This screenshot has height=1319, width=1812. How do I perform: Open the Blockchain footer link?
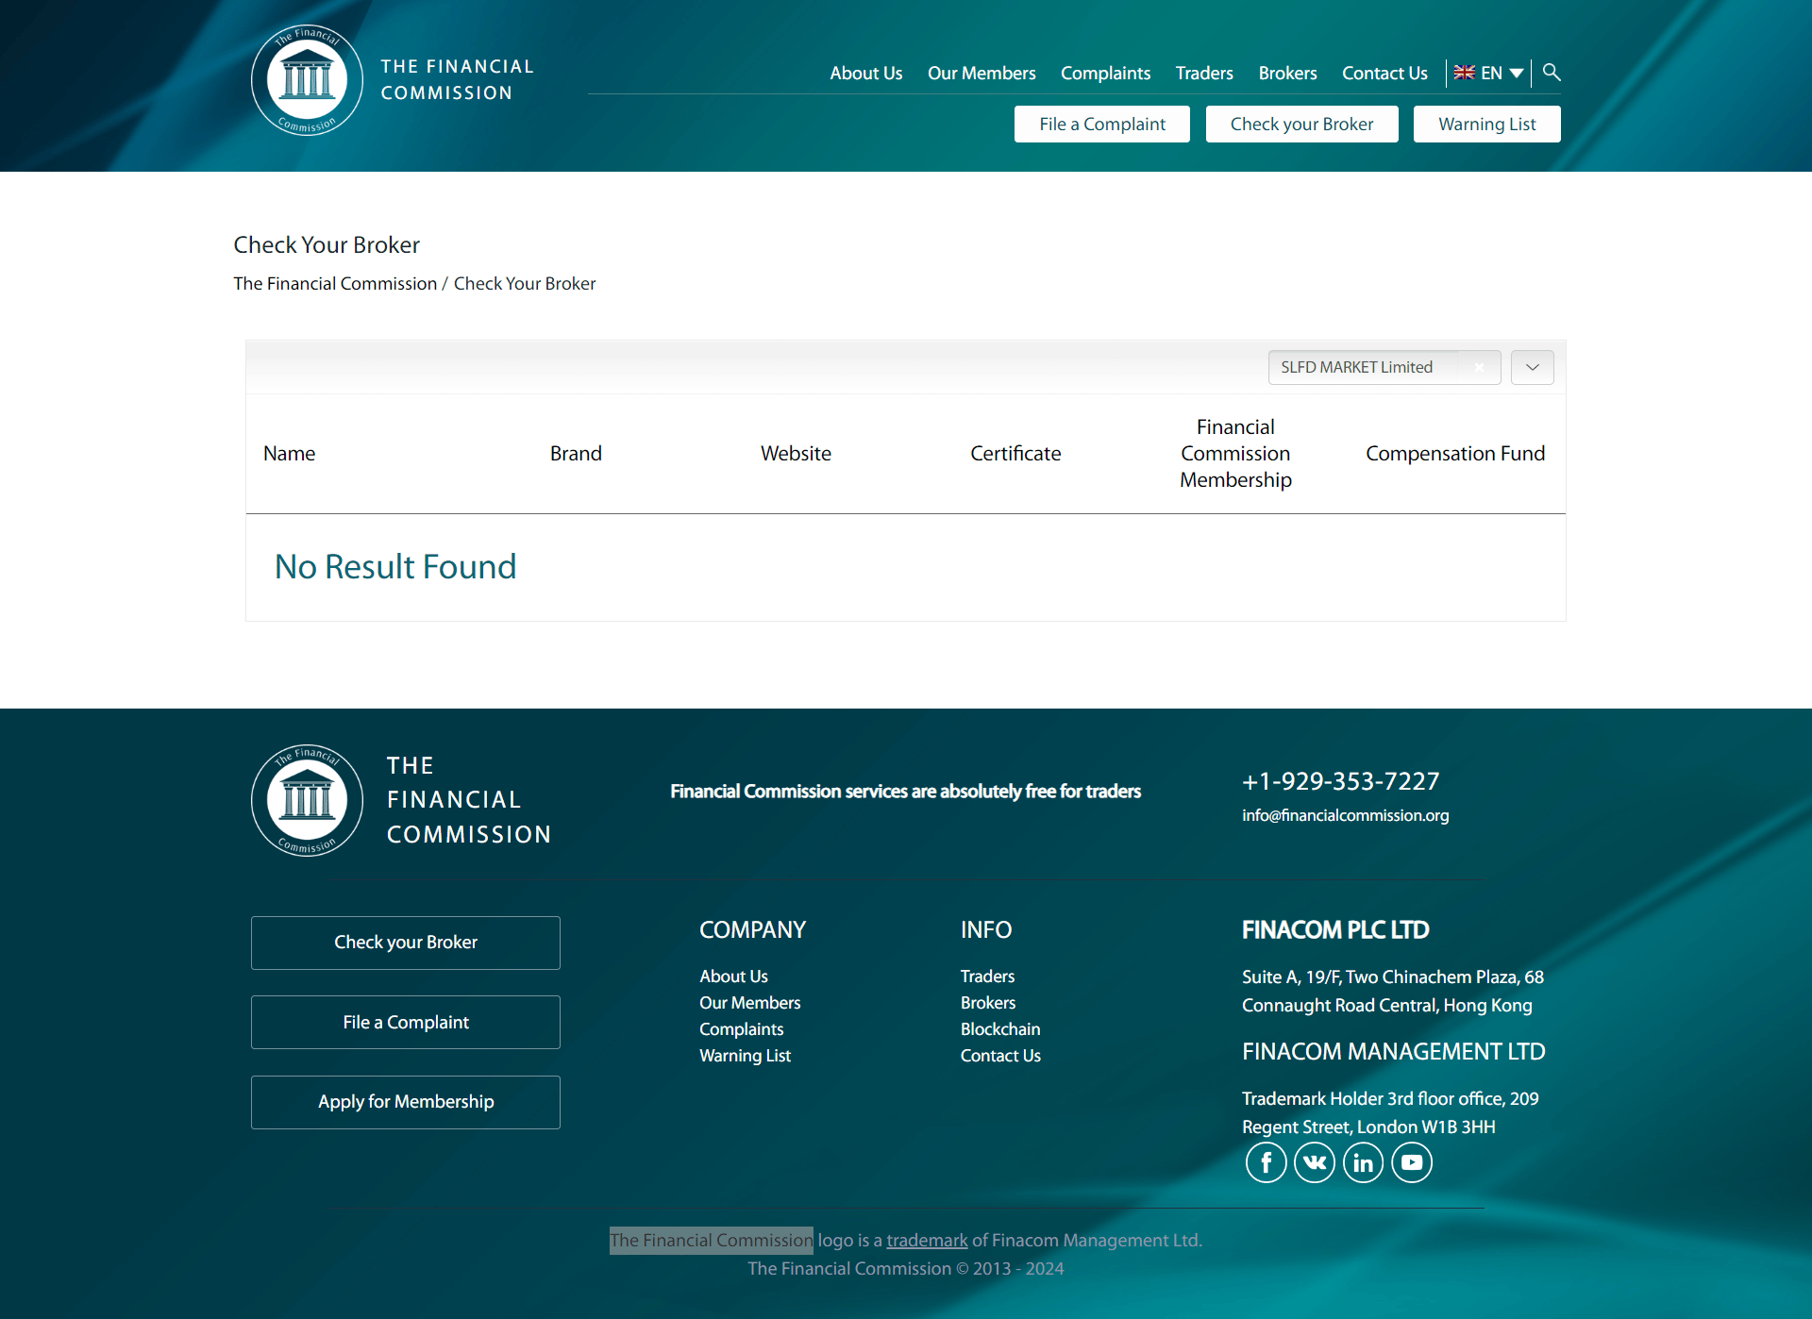coord(1000,1028)
